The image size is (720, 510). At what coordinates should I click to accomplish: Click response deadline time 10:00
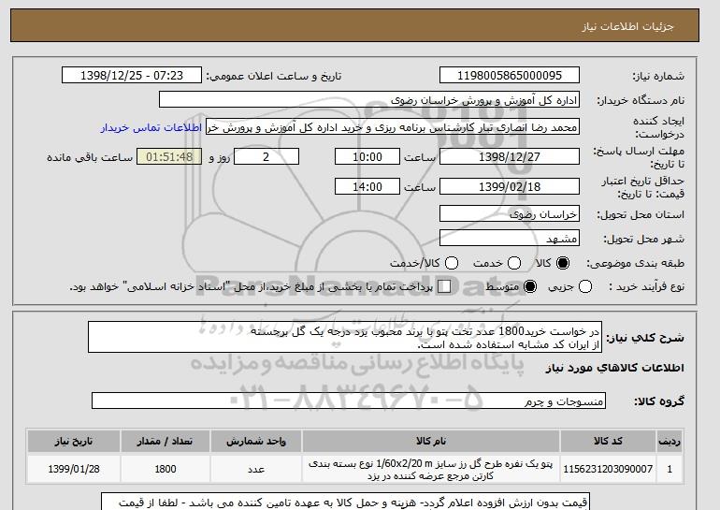(367, 156)
